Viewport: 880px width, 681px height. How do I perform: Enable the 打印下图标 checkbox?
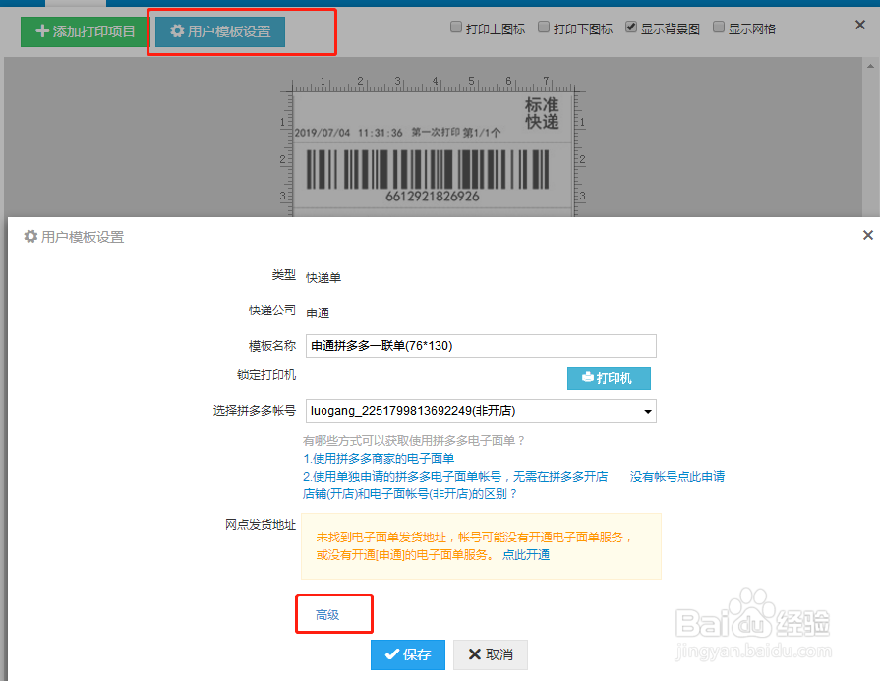click(544, 27)
